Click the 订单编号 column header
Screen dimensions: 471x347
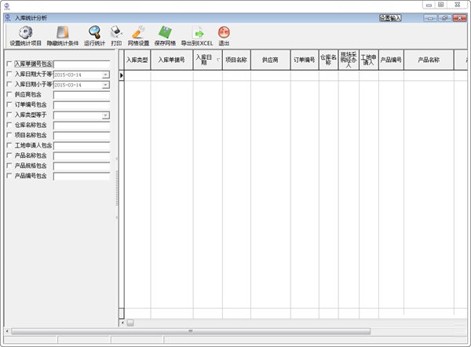(x=305, y=60)
